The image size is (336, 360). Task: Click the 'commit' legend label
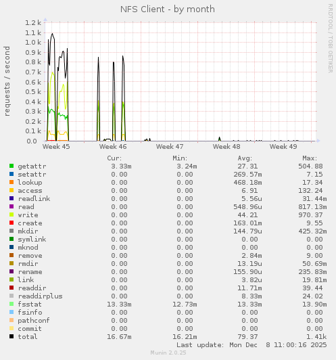pos(30,329)
